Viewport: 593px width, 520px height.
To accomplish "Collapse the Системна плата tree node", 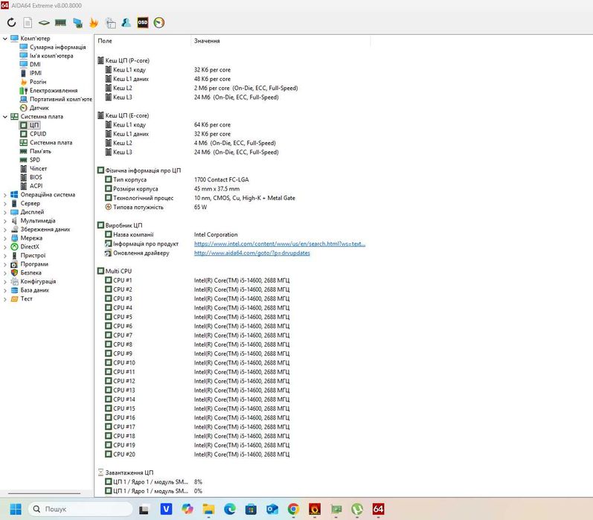I will (x=5, y=117).
